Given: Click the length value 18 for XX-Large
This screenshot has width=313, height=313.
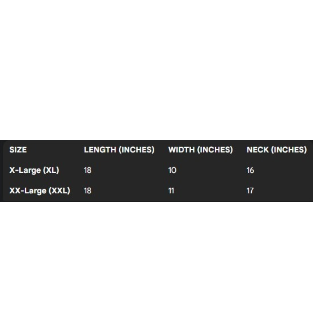Looking at the screenshot, I should pos(88,191).
